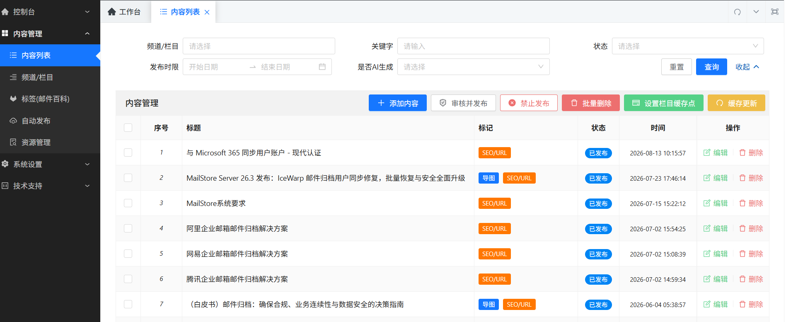The image size is (786, 322).
Task: Open 频道/栏目 in the sidebar
Action: pyautogui.click(x=50, y=77)
